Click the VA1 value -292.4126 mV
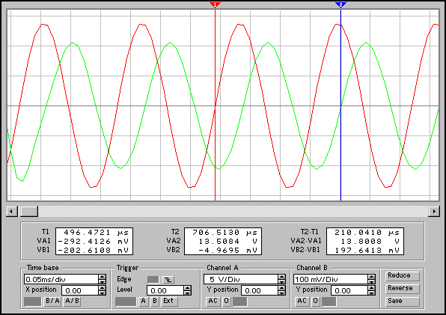 [x=94, y=242]
